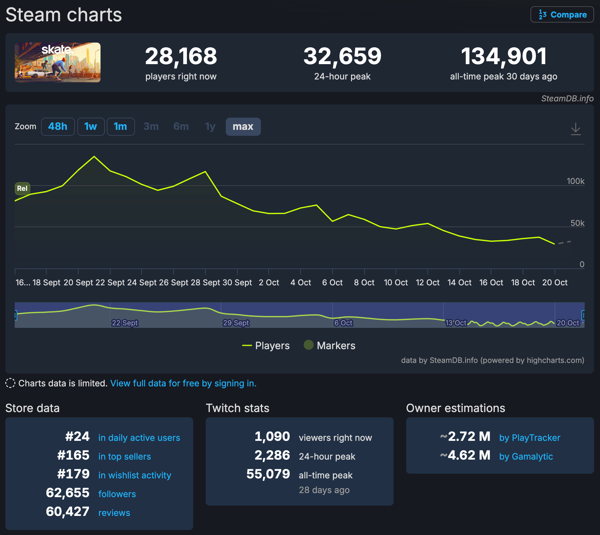Click the Rel release marker on chart
Image resolution: width=600 pixels, height=535 pixels.
pyautogui.click(x=22, y=188)
